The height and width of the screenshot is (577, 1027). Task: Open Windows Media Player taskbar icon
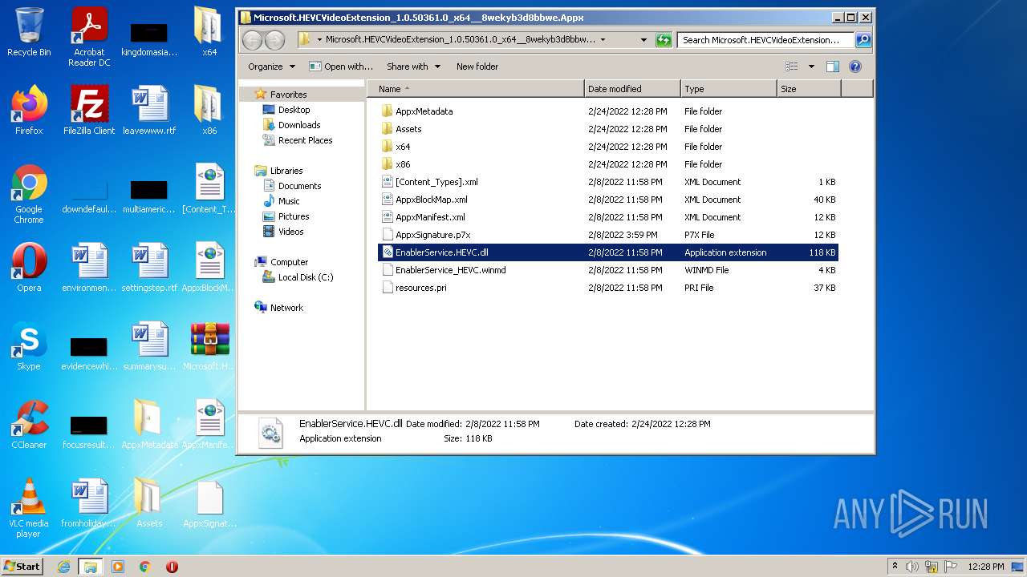pyautogui.click(x=118, y=567)
